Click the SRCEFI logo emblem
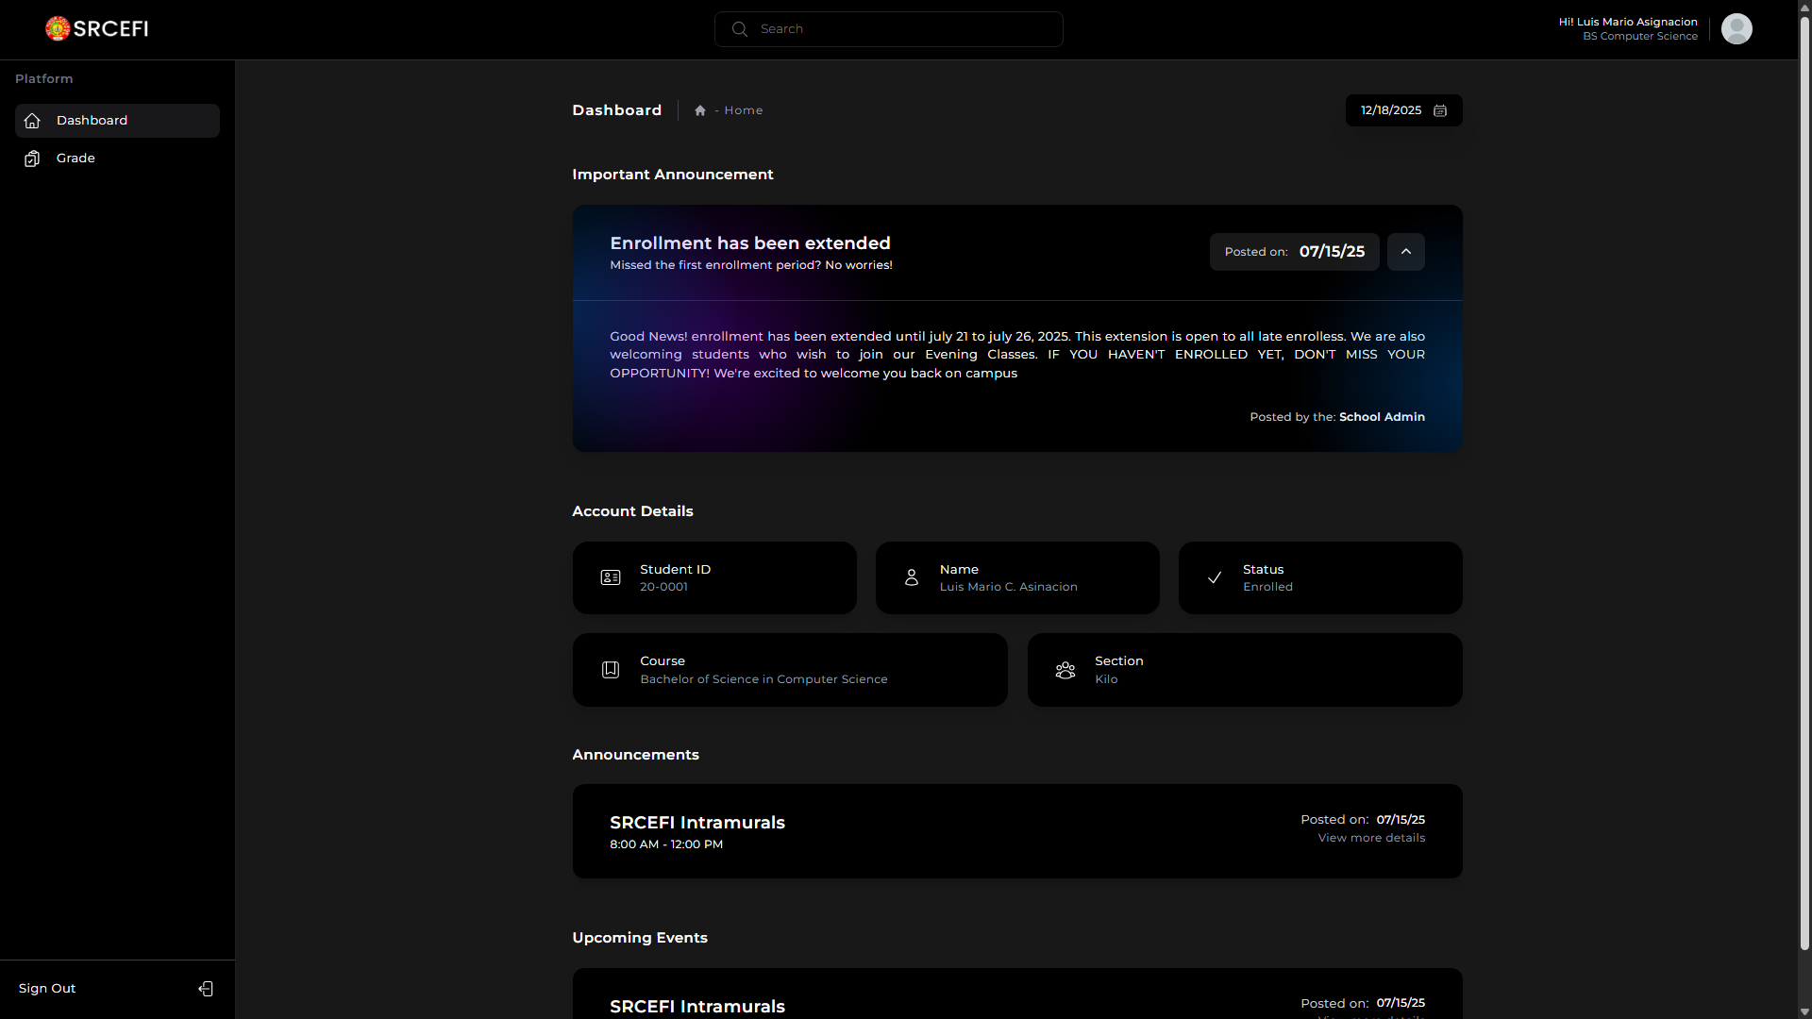This screenshot has height=1019, width=1812. pos(58,28)
